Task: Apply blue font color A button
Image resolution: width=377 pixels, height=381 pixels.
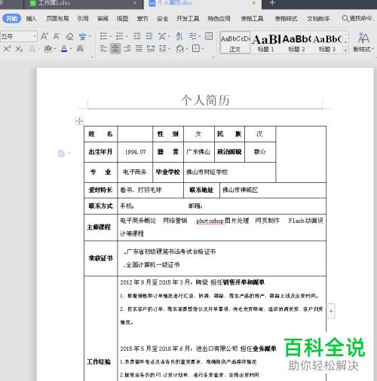Action: [64, 48]
